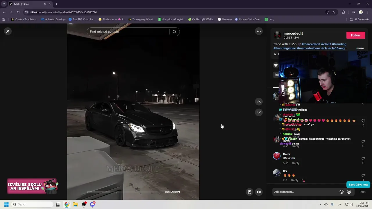Open the #trending hashtag

point(339,44)
